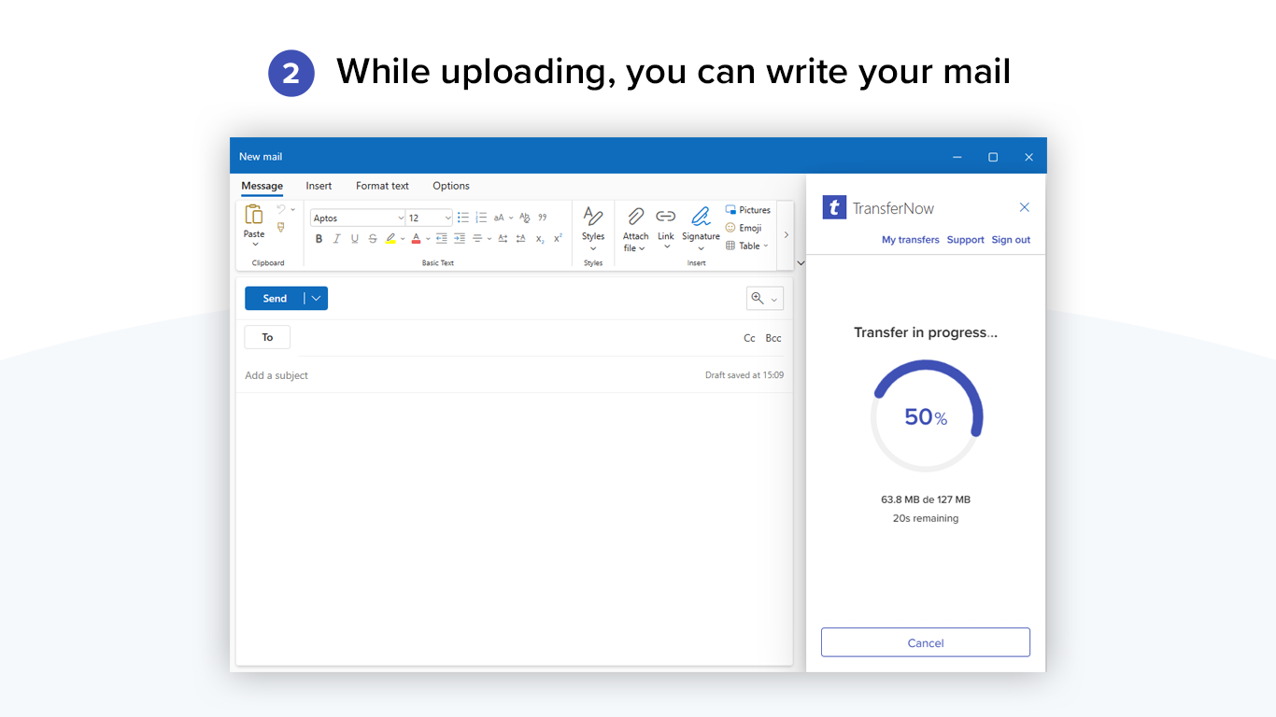
Task: Click the Paste clipboard icon
Action: click(x=254, y=214)
